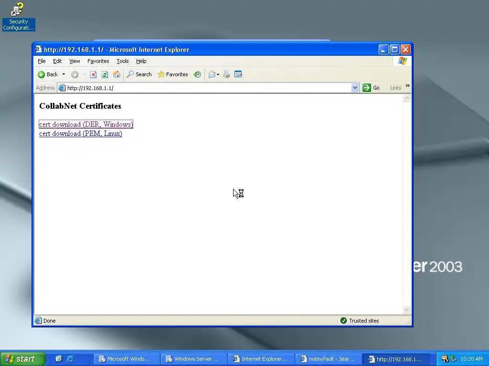489x366 pixels.
Task: Click the Forward navigation arrow
Action: point(74,74)
